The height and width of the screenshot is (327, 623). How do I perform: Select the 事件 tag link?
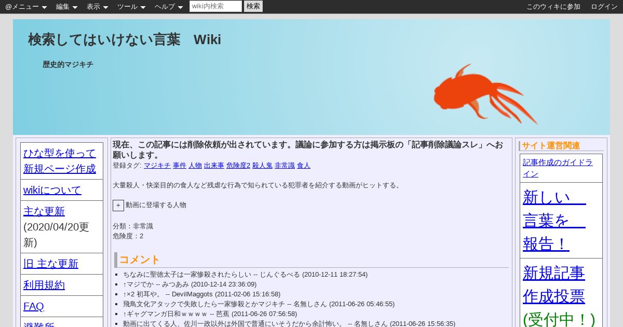click(x=180, y=166)
